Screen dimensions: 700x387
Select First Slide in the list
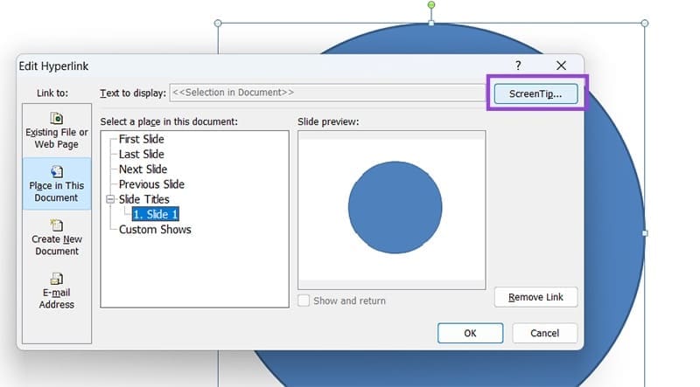(141, 139)
